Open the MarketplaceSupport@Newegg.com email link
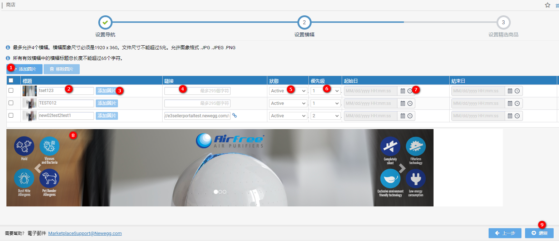The image size is (559, 241). coord(85,234)
